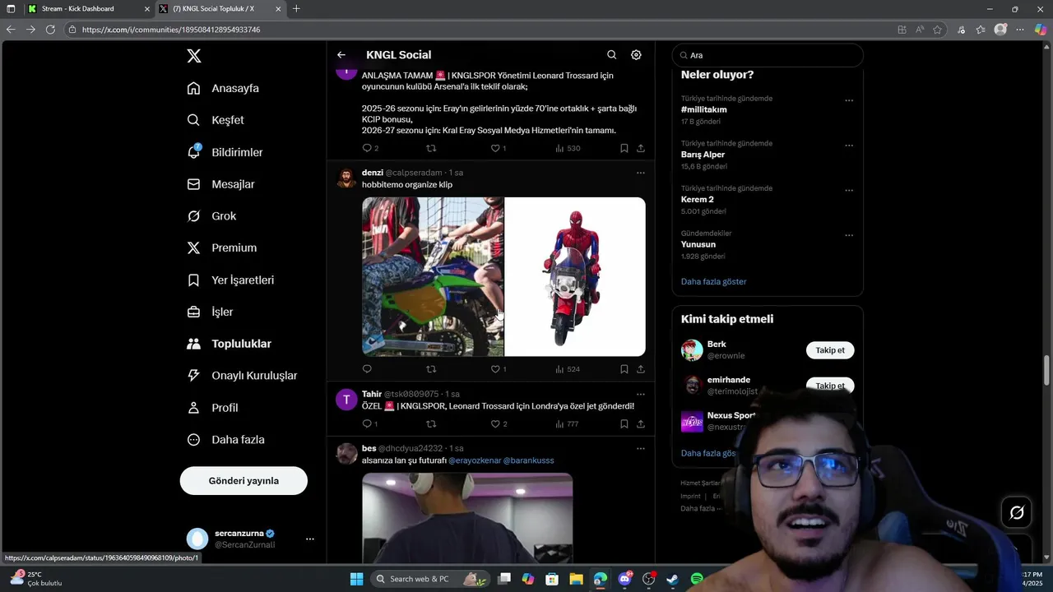Repost Tahir's ÖZEL KNGLSPOR jet post
The height and width of the screenshot is (592, 1053).
tap(431, 424)
